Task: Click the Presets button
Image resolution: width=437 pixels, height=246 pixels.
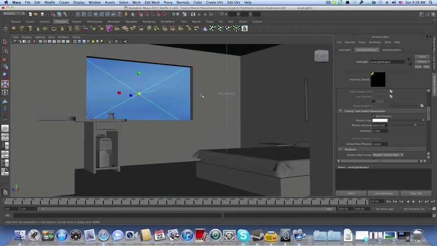Action: pos(422,61)
